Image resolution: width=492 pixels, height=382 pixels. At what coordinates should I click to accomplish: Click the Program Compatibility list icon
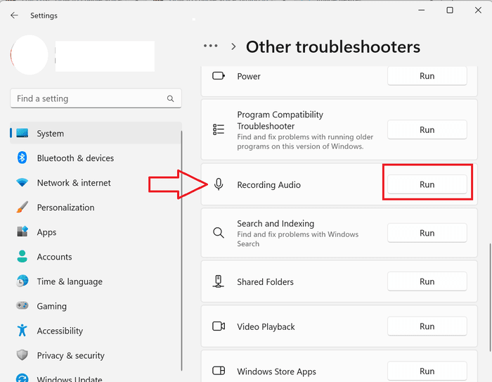pos(219,129)
